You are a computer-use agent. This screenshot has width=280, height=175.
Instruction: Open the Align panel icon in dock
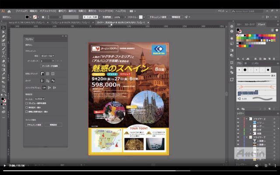pyautogui.click(x=232, y=67)
